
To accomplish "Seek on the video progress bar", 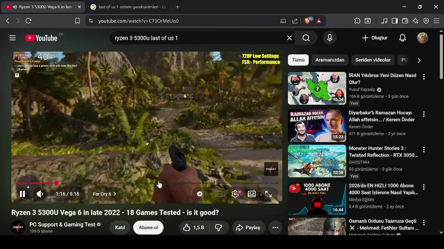I will pyautogui.click(x=147, y=183).
